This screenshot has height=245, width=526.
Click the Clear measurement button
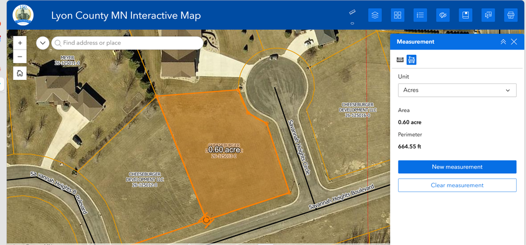tap(457, 185)
